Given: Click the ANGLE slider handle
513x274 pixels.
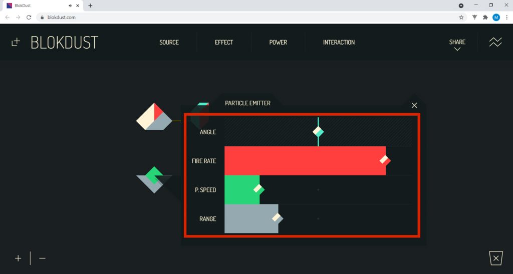Looking at the screenshot, I should [318, 132].
